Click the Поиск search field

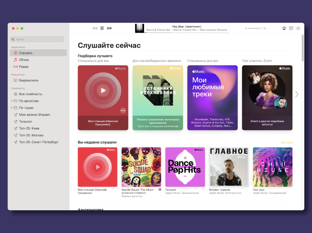coord(37,39)
